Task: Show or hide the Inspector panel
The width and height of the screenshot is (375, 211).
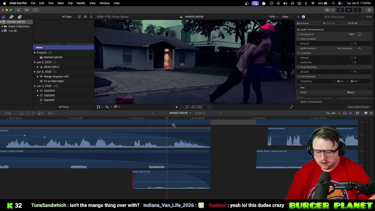Action: 357,10
